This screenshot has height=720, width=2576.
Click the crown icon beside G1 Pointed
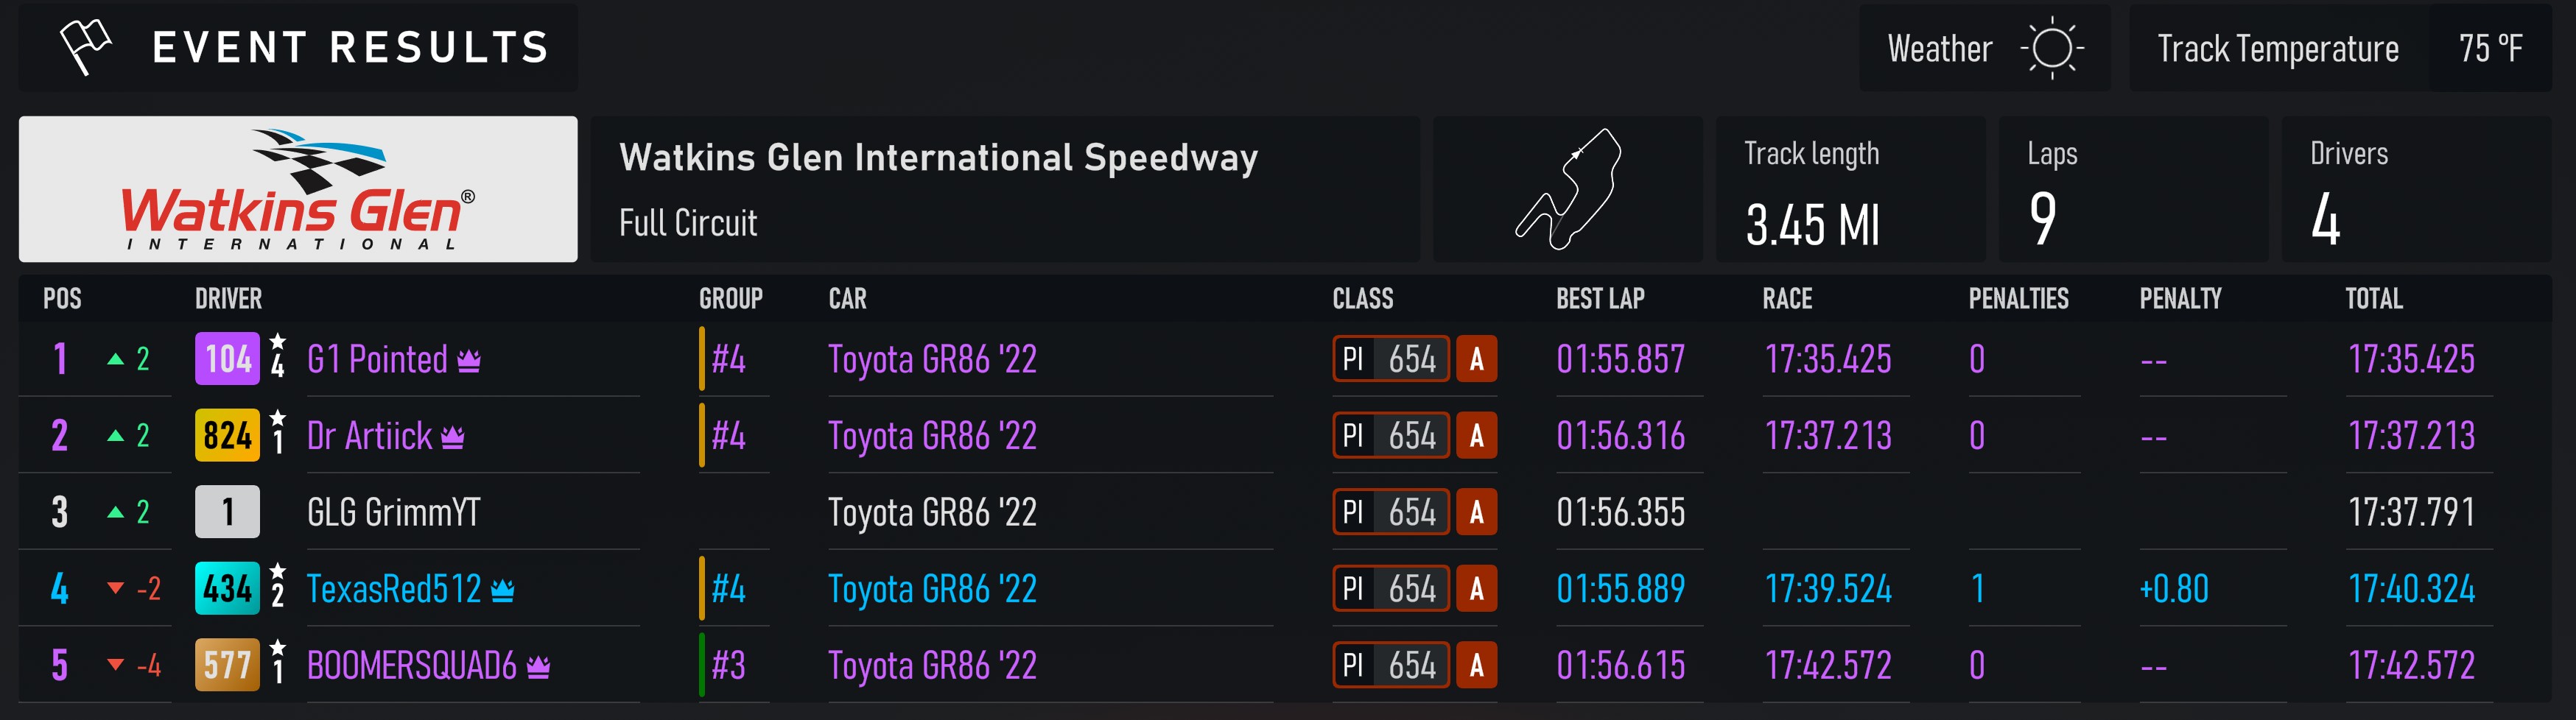469,360
